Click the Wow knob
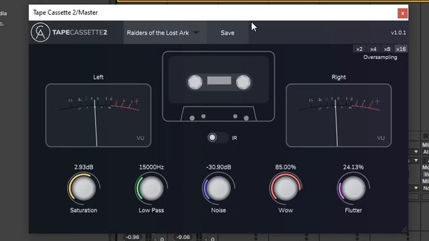429x241 pixels. (286, 188)
